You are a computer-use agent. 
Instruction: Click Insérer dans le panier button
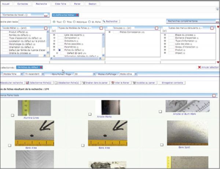tap(95, 83)
